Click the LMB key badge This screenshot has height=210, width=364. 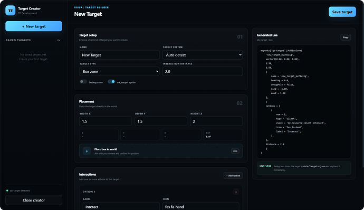235,151
